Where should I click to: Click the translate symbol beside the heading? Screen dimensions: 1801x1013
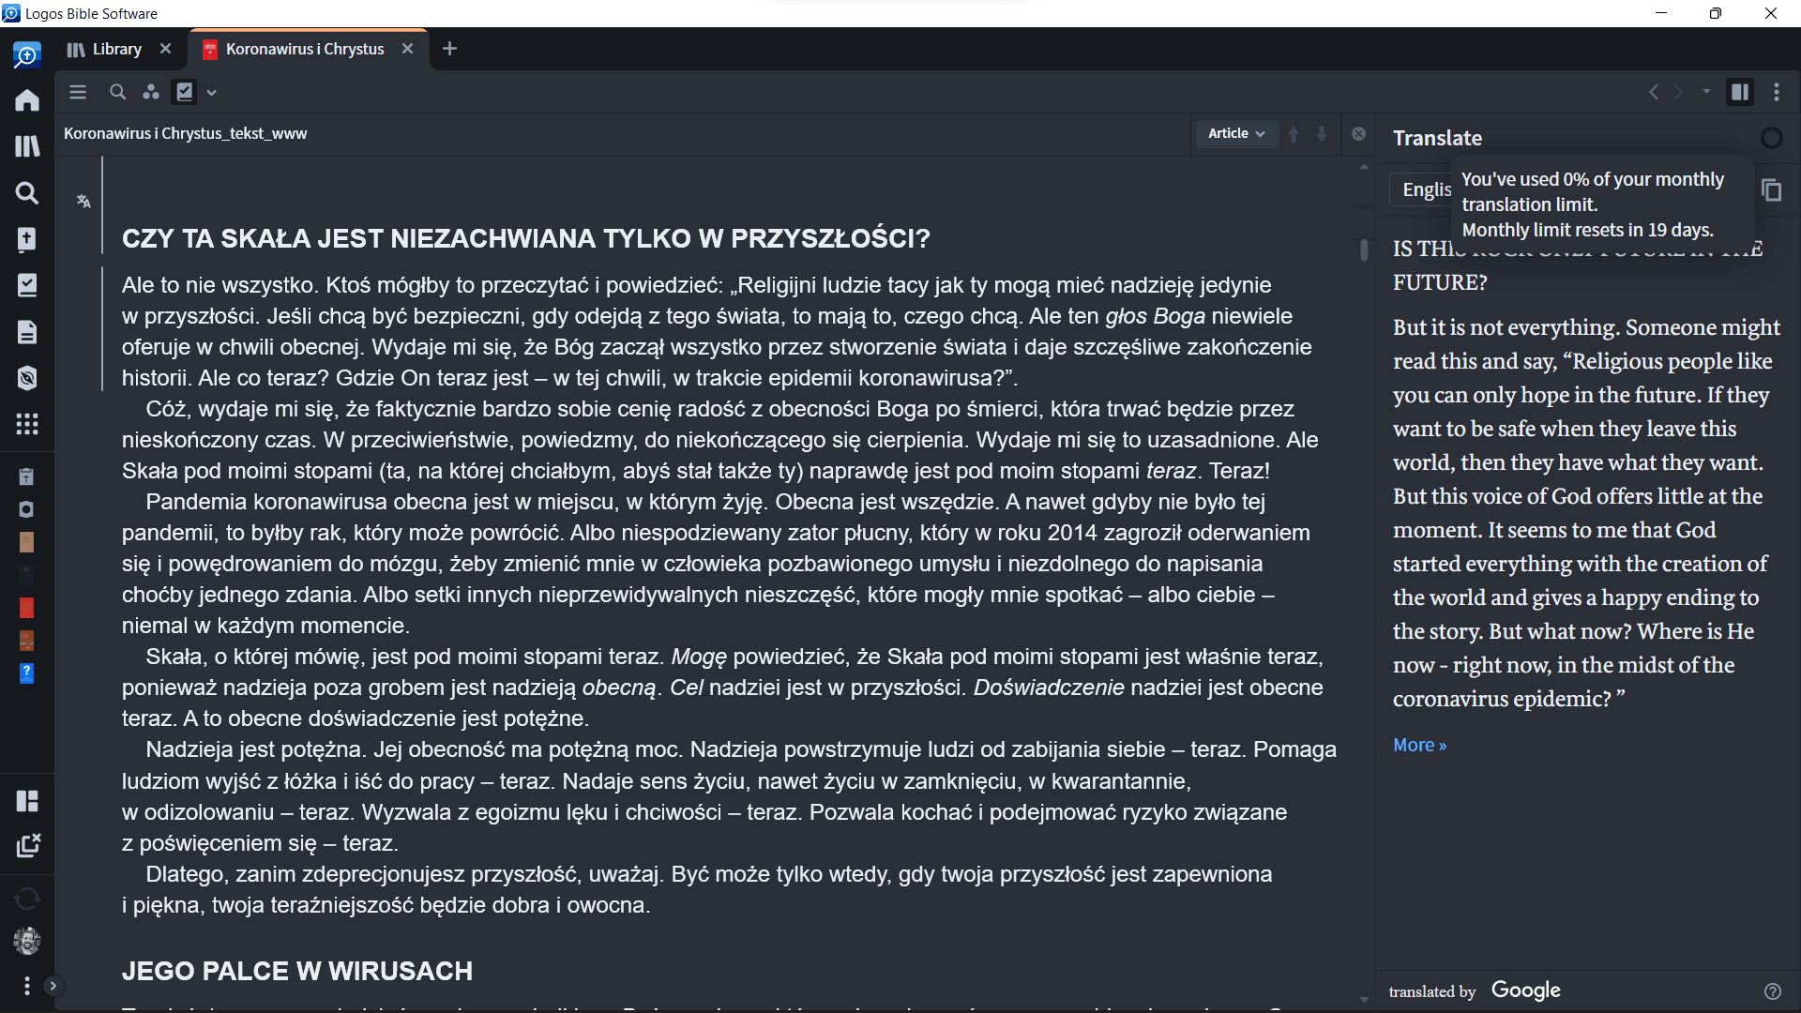[83, 202]
